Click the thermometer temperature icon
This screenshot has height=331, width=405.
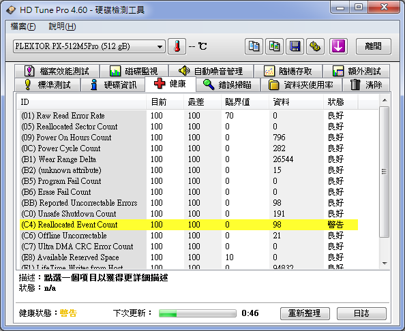(x=177, y=46)
